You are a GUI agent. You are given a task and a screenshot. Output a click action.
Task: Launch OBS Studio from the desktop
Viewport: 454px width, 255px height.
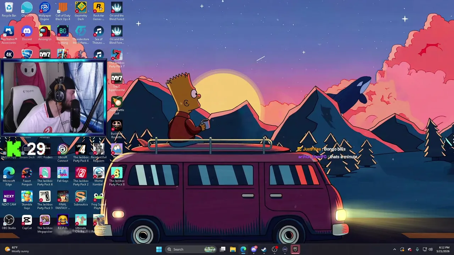[x=9, y=222]
